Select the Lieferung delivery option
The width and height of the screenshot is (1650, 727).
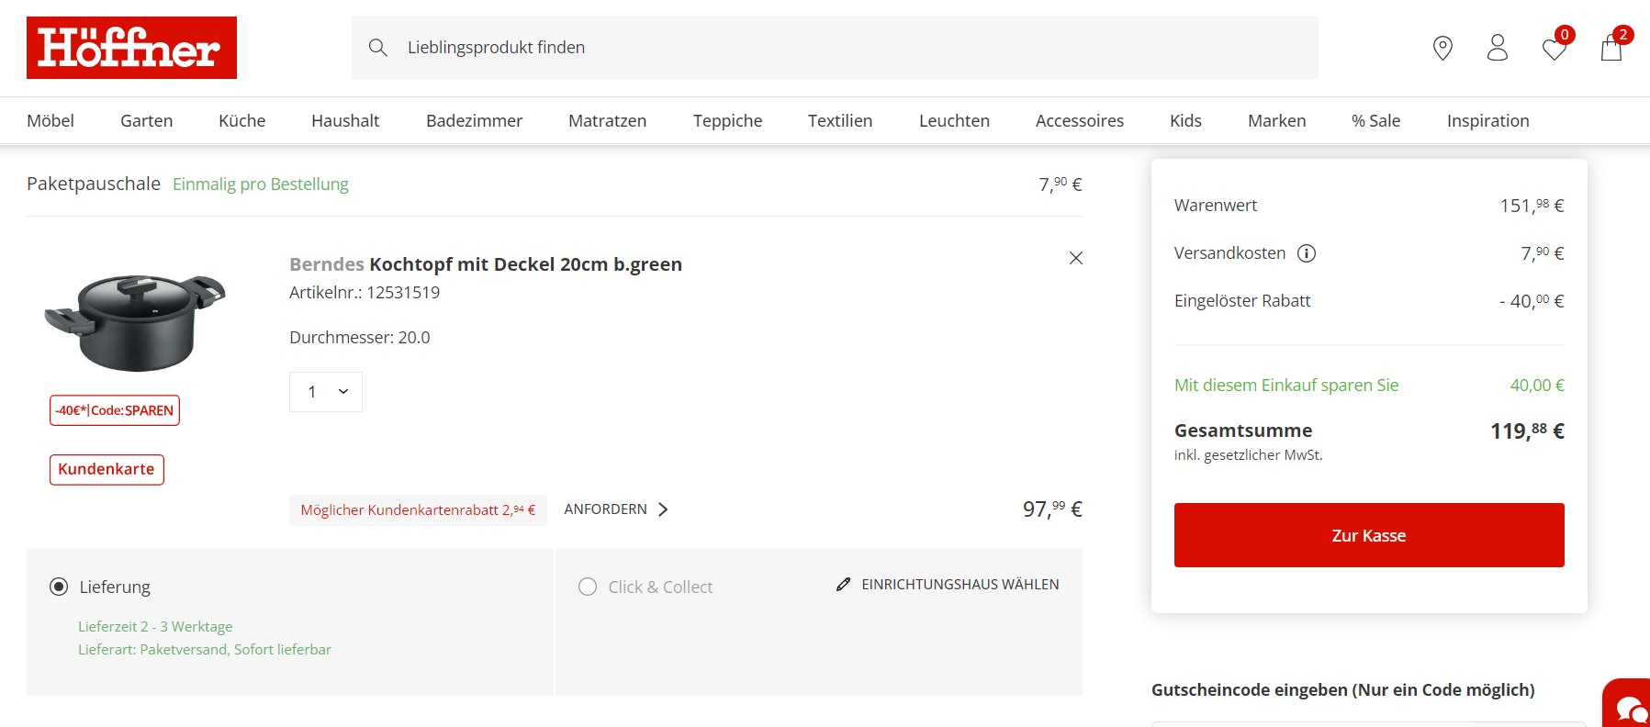[x=59, y=587]
